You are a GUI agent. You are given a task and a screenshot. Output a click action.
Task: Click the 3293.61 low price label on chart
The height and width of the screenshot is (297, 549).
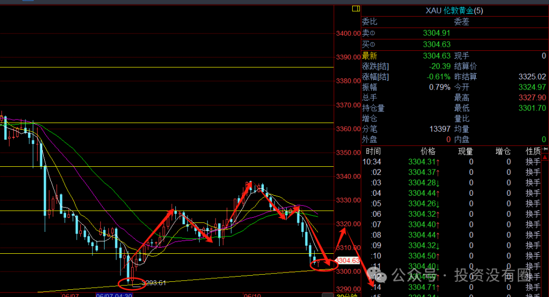(x=154, y=283)
